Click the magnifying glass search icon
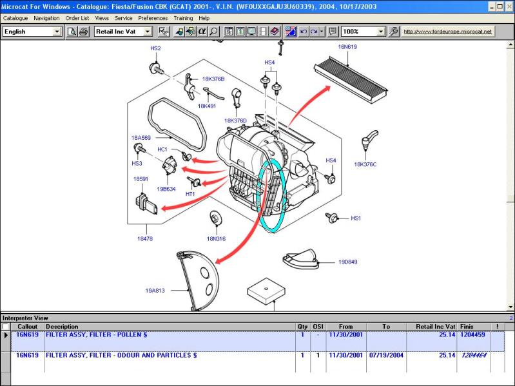This screenshot has width=515, height=386. [213, 31]
